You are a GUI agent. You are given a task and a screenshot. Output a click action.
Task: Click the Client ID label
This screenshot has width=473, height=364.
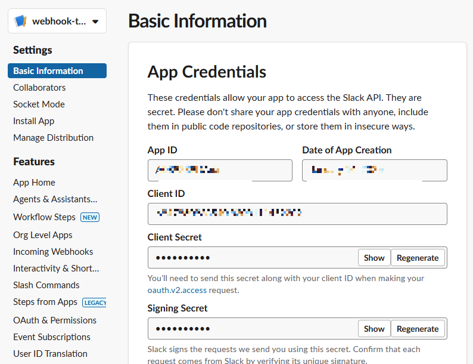pos(166,193)
